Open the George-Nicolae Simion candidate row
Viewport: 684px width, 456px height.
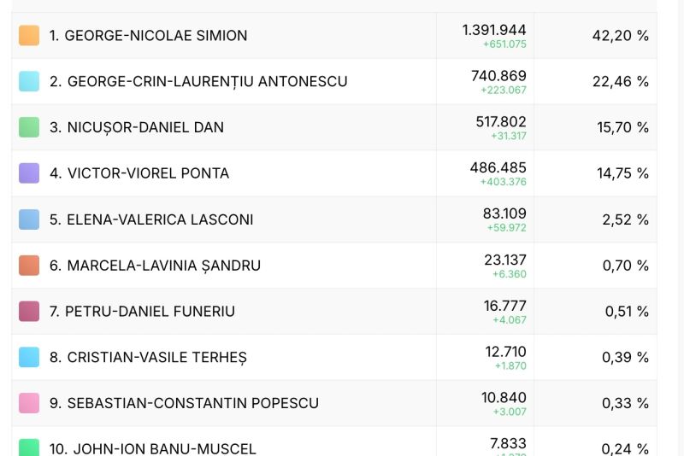click(x=334, y=35)
